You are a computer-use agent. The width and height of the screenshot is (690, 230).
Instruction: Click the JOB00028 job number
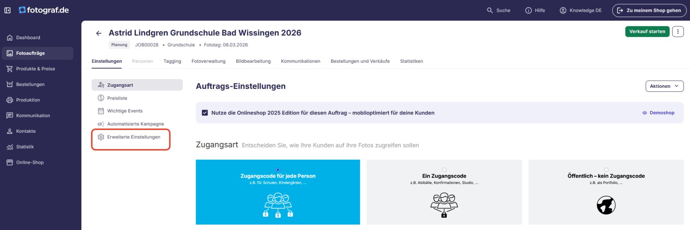click(147, 45)
